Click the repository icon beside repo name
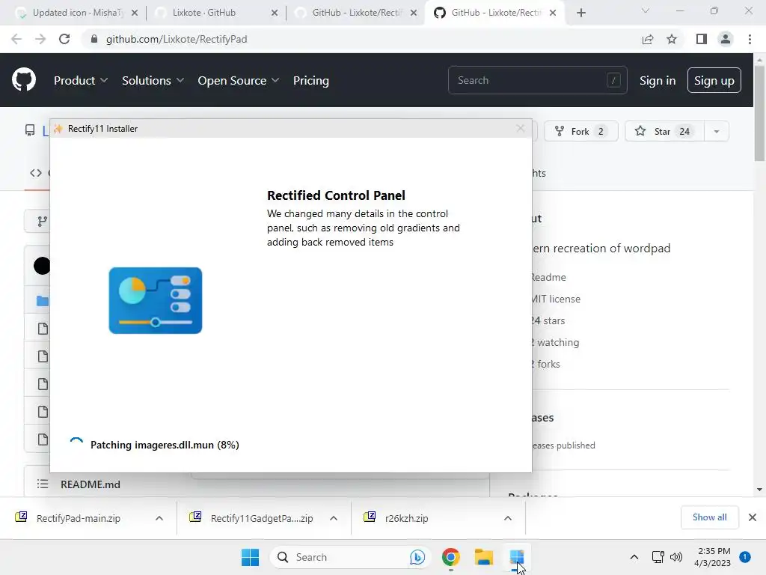Viewport: 766px width, 575px height. click(30, 130)
